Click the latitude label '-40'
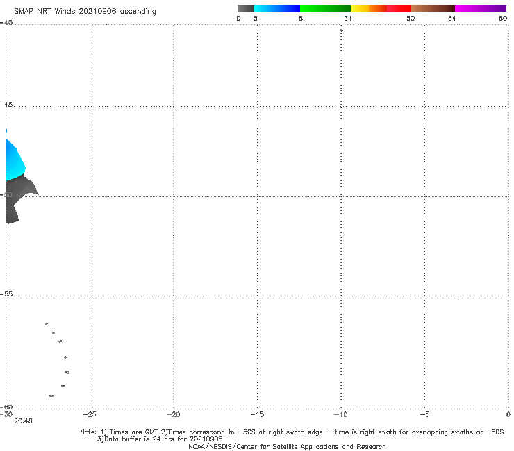Image resolution: width=514 pixels, height=451 pixels. pyautogui.click(x=6, y=23)
